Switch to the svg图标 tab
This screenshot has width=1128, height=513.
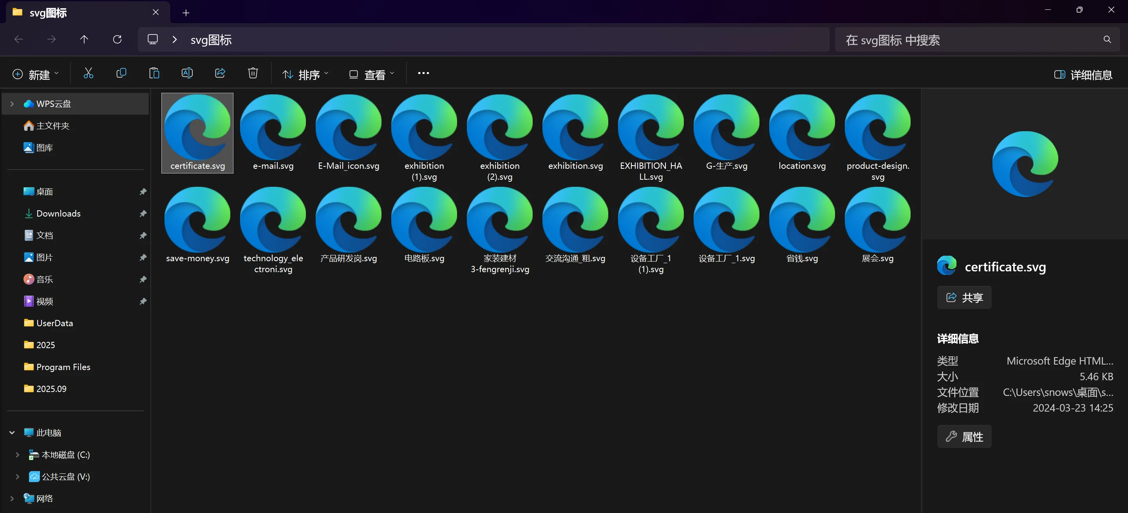pos(88,12)
